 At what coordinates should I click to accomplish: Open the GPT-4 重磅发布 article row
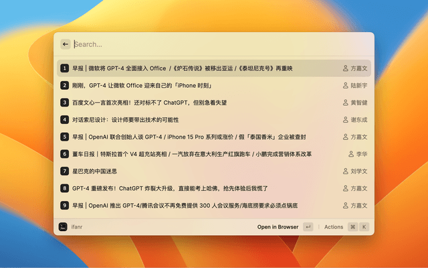point(174,188)
